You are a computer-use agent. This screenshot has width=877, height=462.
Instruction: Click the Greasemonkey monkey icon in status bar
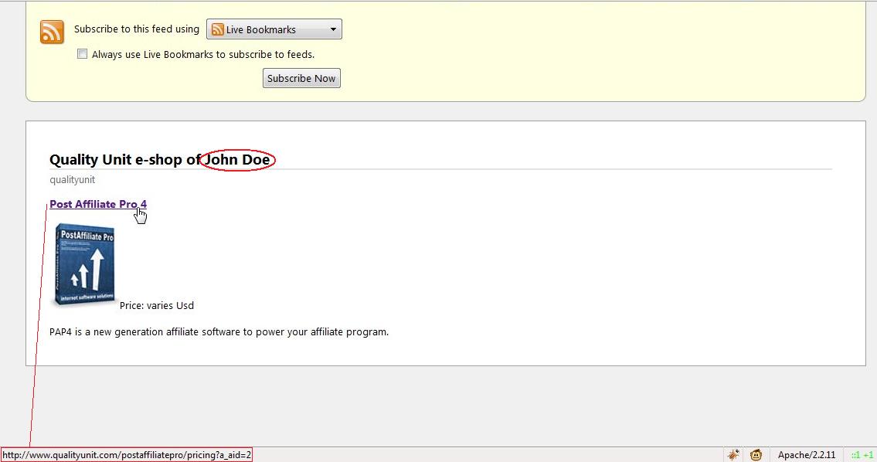pyautogui.click(x=756, y=455)
